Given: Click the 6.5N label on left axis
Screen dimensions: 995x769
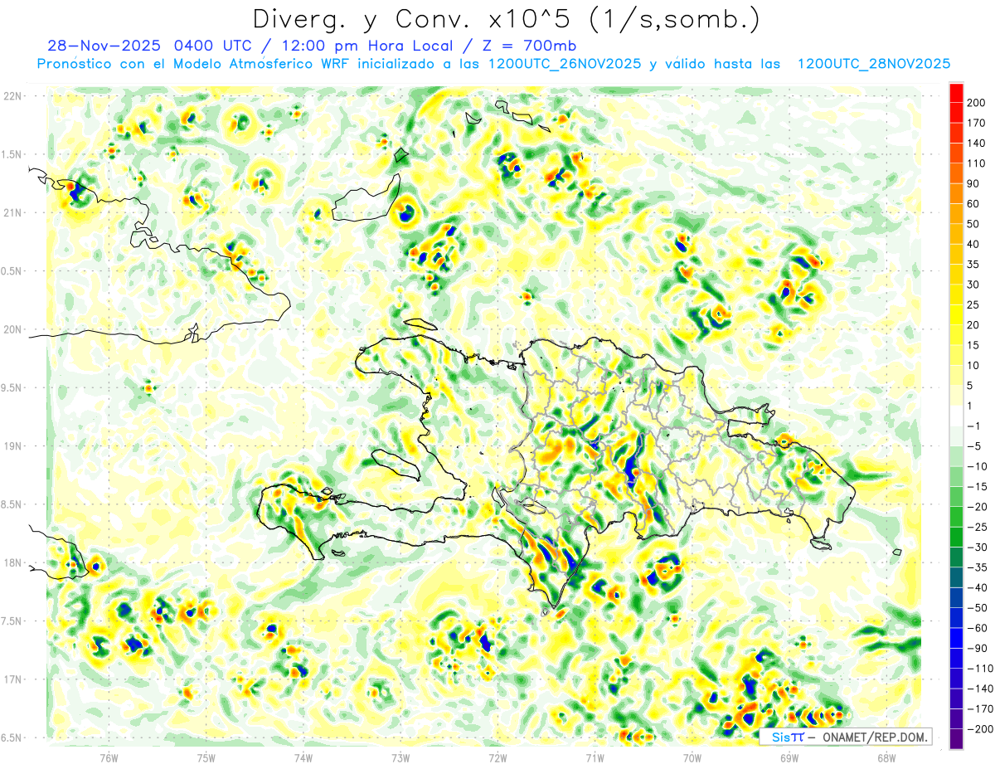Looking at the screenshot, I should pyautogui.click(x=12, y=737).
